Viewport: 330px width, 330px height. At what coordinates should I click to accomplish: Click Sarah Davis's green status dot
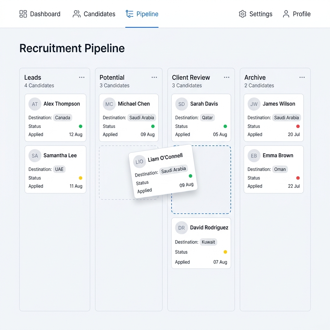(x=225, y=126)
